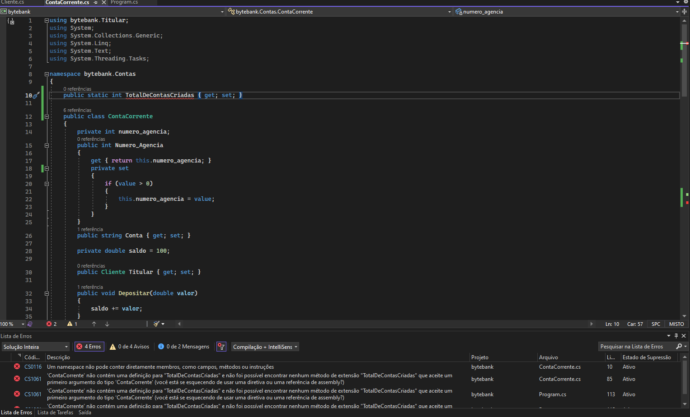Open bytebank project navigation dropdown
This screenshot has height=417, width=690.
(113, 12)
